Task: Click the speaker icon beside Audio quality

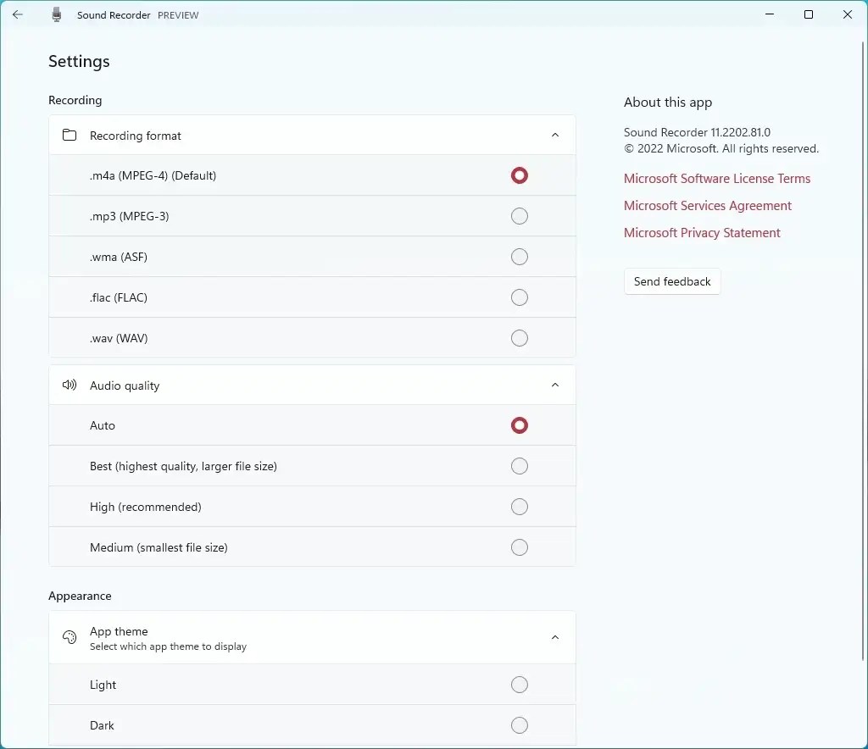Action: coord(70,385)
